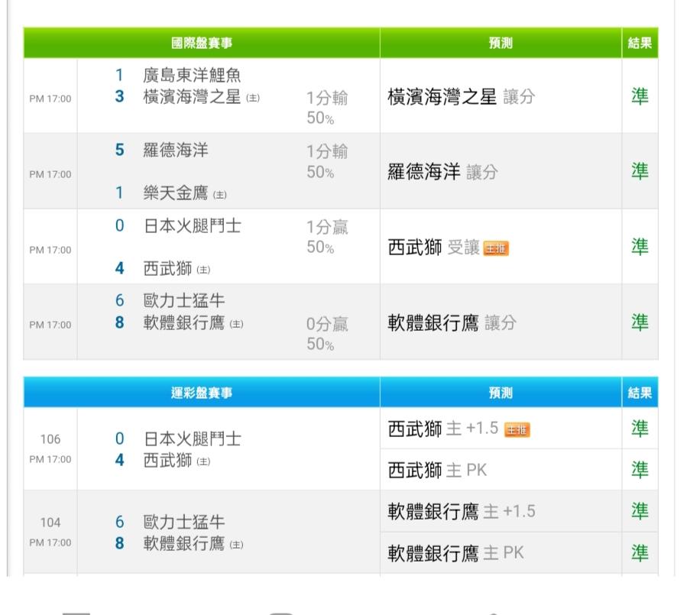
Task: Click odds 0分贏 50% for 軟體銀行鷹 game
Action: (327, 333)
